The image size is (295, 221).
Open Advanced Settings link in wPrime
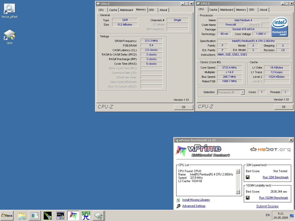tap(194, 206)
